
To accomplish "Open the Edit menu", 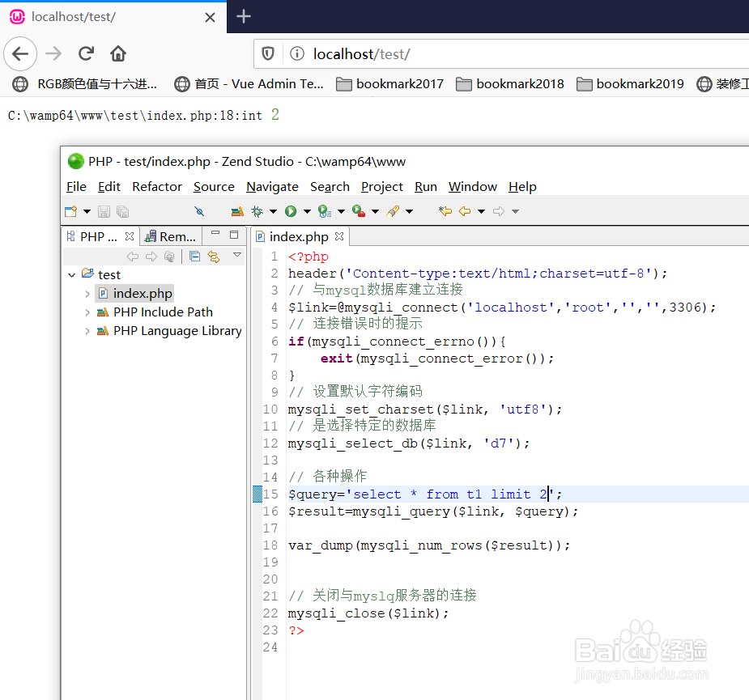I will coord(109,187).
